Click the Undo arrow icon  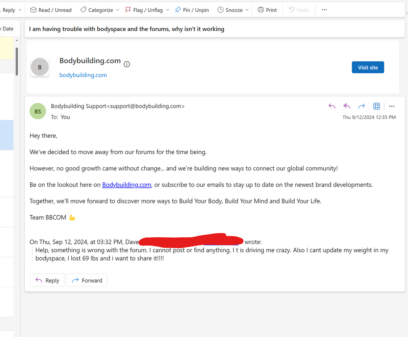292,10
